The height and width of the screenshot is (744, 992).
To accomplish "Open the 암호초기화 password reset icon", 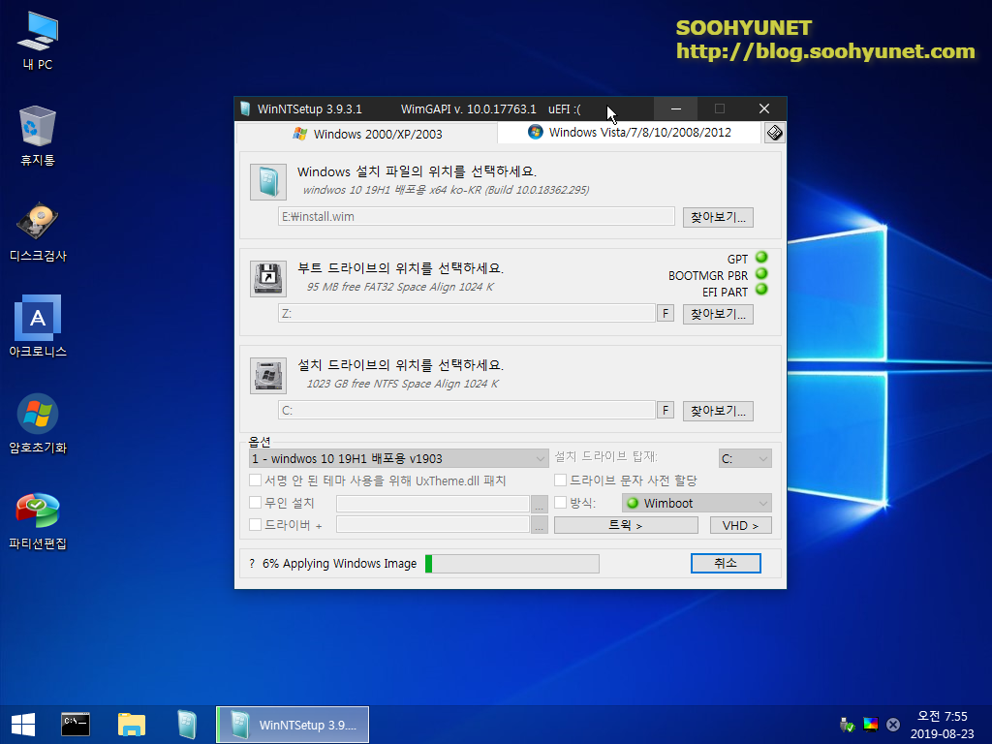I will click(38, 424).
